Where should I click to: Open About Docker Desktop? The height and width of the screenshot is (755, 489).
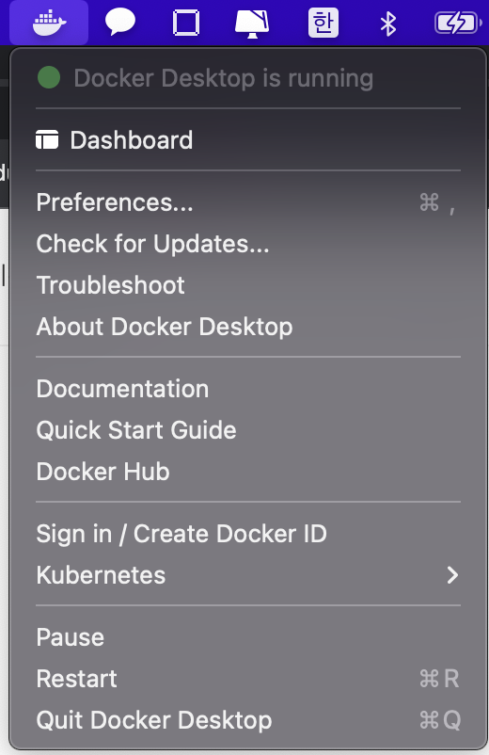[248, 327]
